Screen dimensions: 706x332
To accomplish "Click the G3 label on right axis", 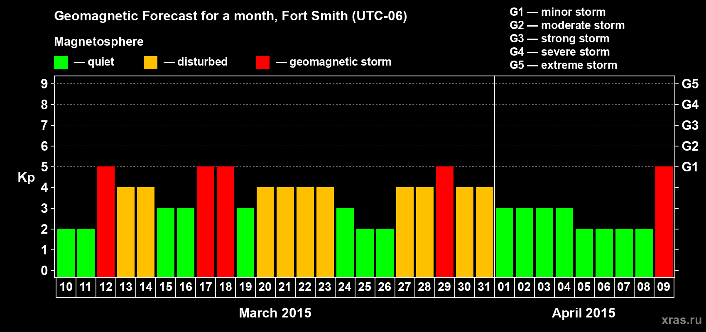I will pos(690,125).
